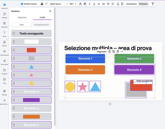Image resolution: width=165 pixels, height=129 pixels.
Task: Open Animazione panel
Action: pyautogui.click(x=131, y=4)
